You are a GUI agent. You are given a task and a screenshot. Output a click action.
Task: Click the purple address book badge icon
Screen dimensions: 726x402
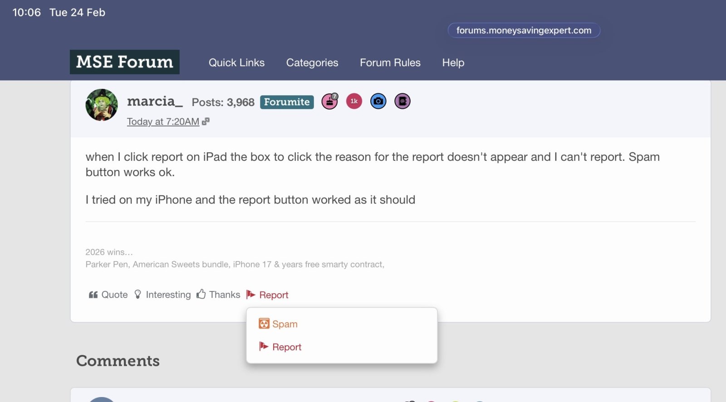click(402, 101)
